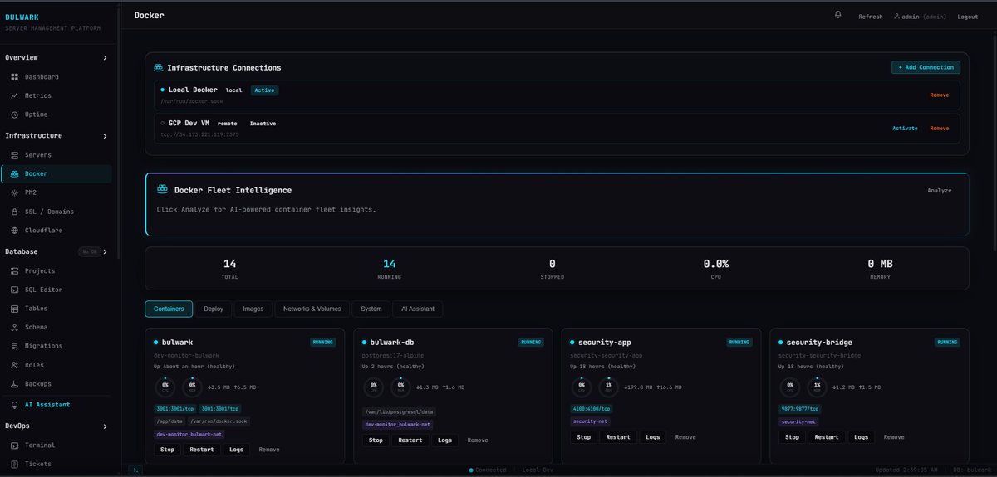Remove the security-bridge container

[894, 437]
